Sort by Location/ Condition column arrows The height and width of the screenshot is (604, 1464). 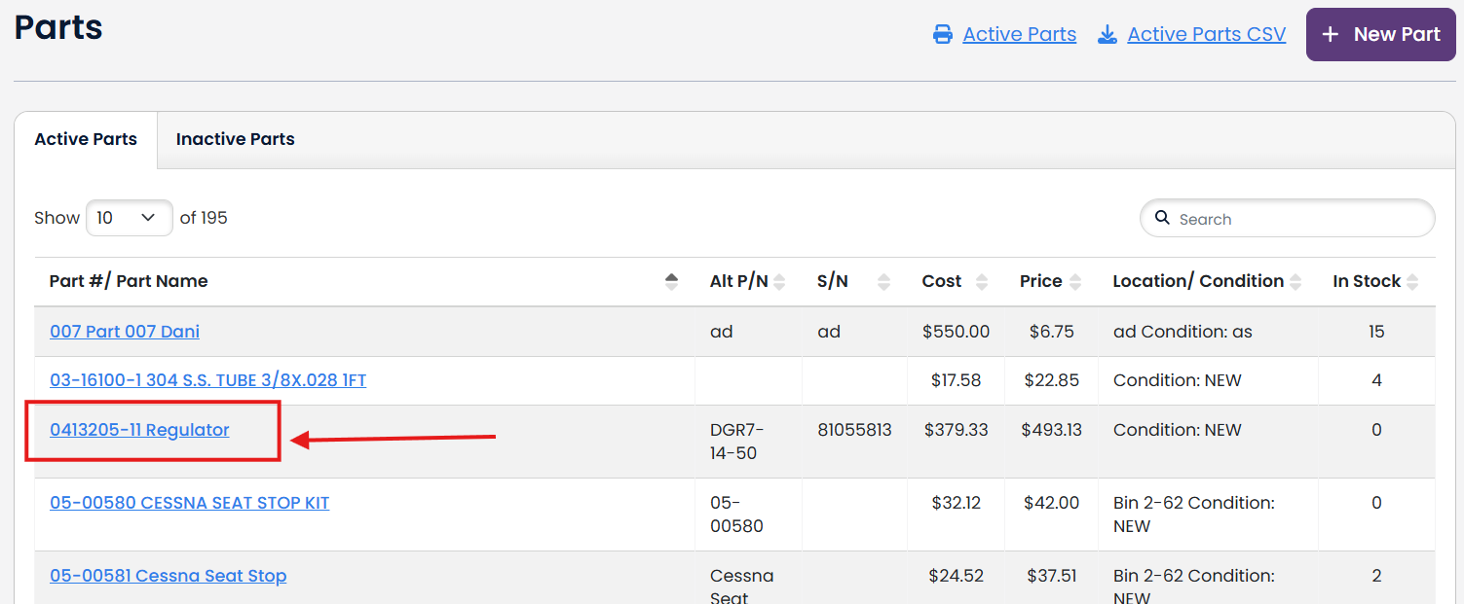click(1295, 281)
